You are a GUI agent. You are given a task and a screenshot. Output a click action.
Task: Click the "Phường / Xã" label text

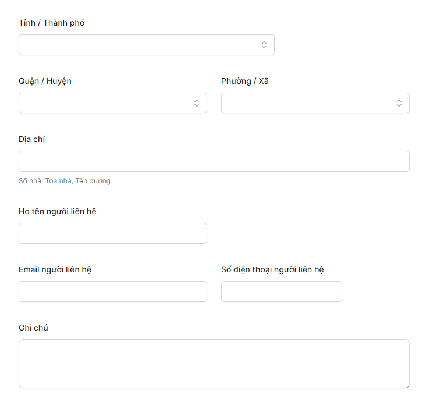coord(245,81)
